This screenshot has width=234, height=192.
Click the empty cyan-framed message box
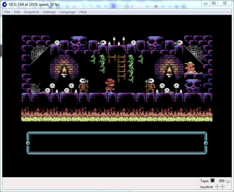click(x=117, y=143)
